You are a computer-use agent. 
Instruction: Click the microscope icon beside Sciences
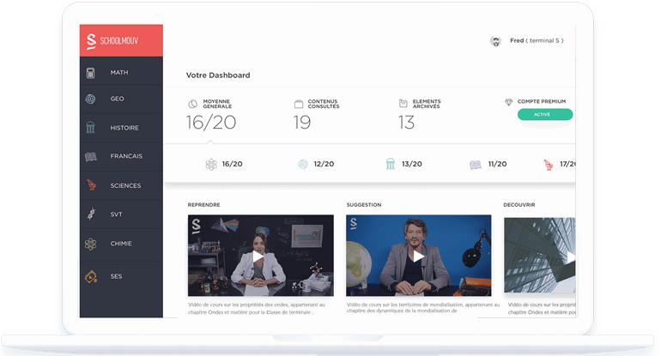90,185
